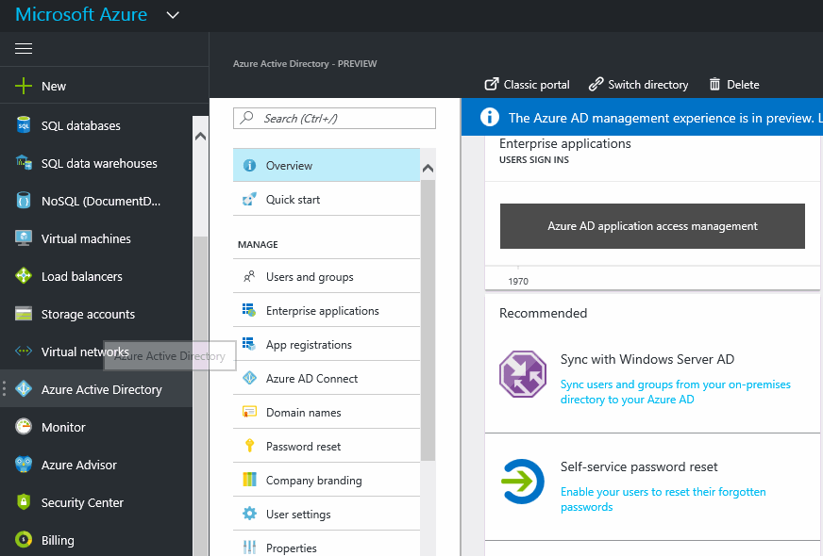Screen dimensions: 823x556
Task: Open Password reset menu item
Action: tap(327, 446)
